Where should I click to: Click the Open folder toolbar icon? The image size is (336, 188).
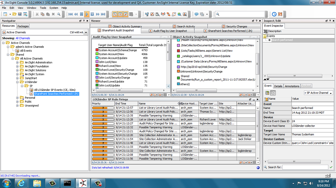pos(15,14)
